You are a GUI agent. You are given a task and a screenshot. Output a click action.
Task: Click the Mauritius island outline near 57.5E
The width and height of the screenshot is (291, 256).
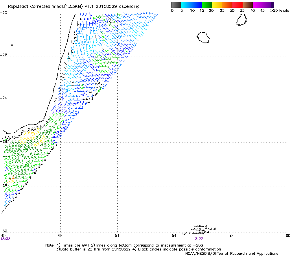[x=241, y=20]
